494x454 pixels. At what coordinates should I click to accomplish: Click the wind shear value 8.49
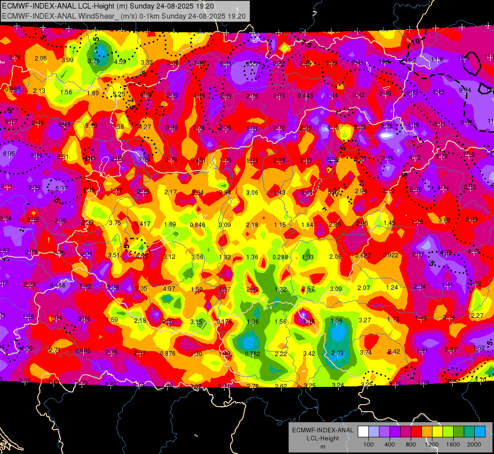coord(438,92)
